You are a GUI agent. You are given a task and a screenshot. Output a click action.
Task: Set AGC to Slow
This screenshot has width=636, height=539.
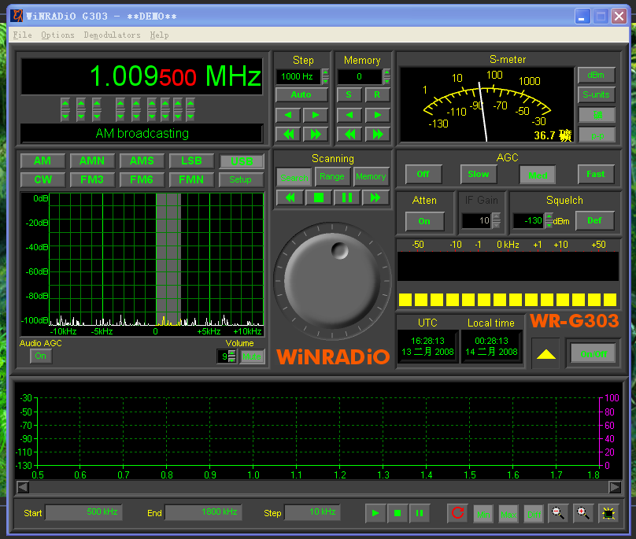[479, 175]
